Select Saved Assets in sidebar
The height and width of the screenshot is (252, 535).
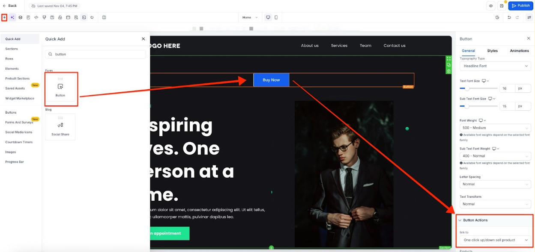(x=15, y=88)
